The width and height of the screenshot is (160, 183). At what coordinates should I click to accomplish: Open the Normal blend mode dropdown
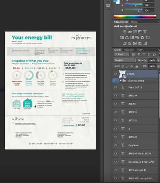point(125,60)
